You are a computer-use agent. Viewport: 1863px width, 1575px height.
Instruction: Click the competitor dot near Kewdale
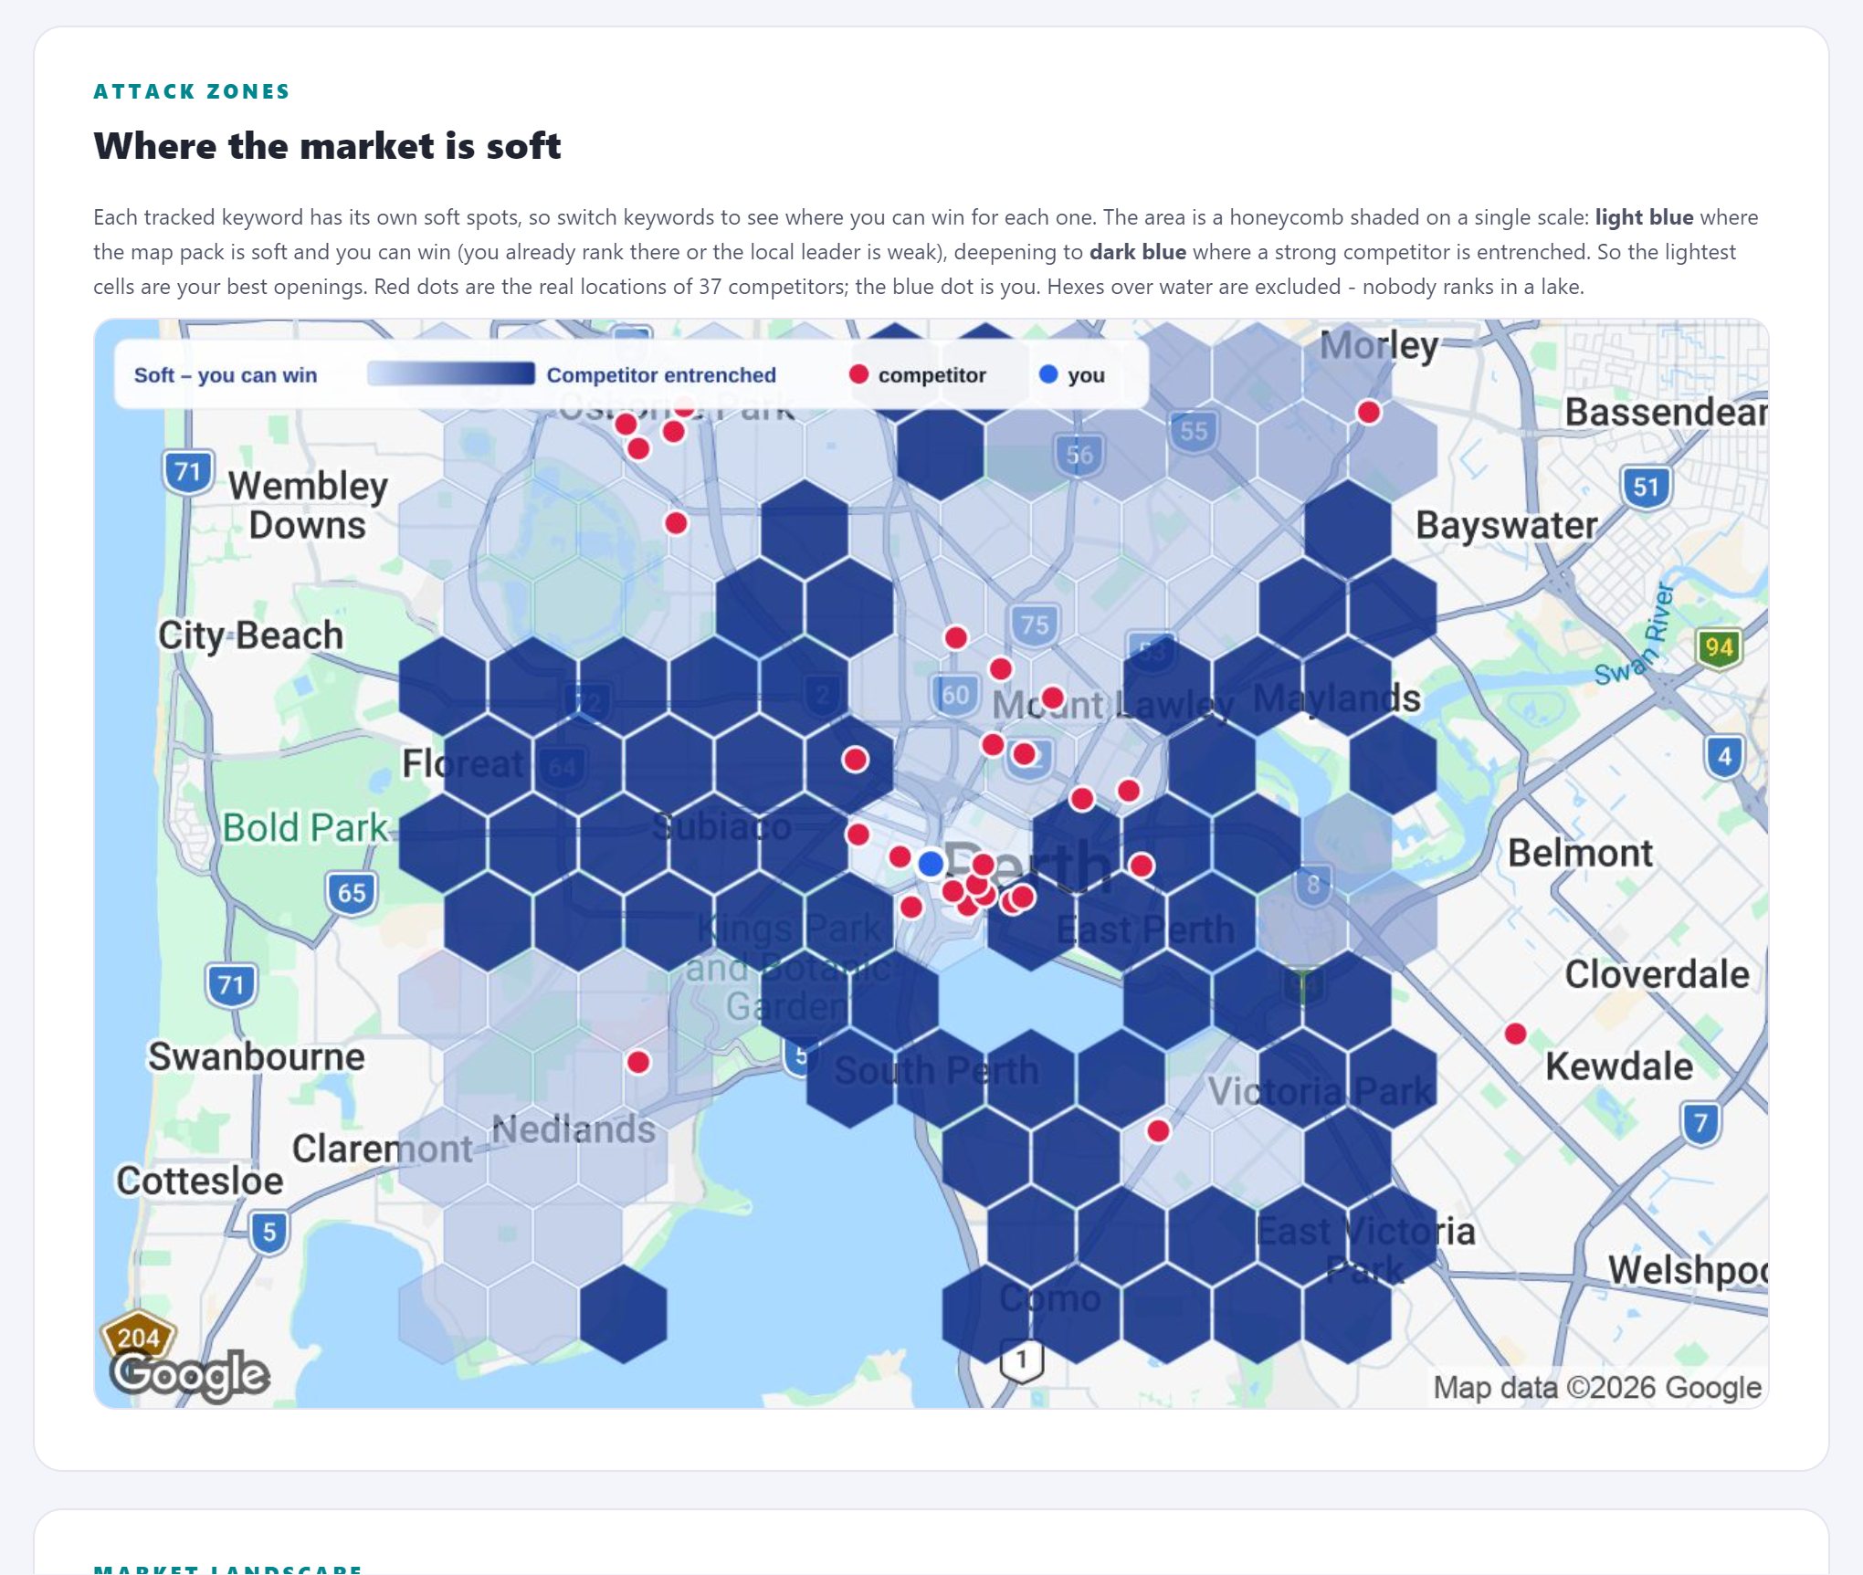[x=1515, y=1034]
